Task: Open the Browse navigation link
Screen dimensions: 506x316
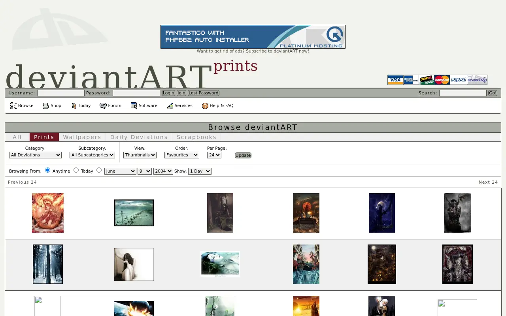Action: point(26,105)
